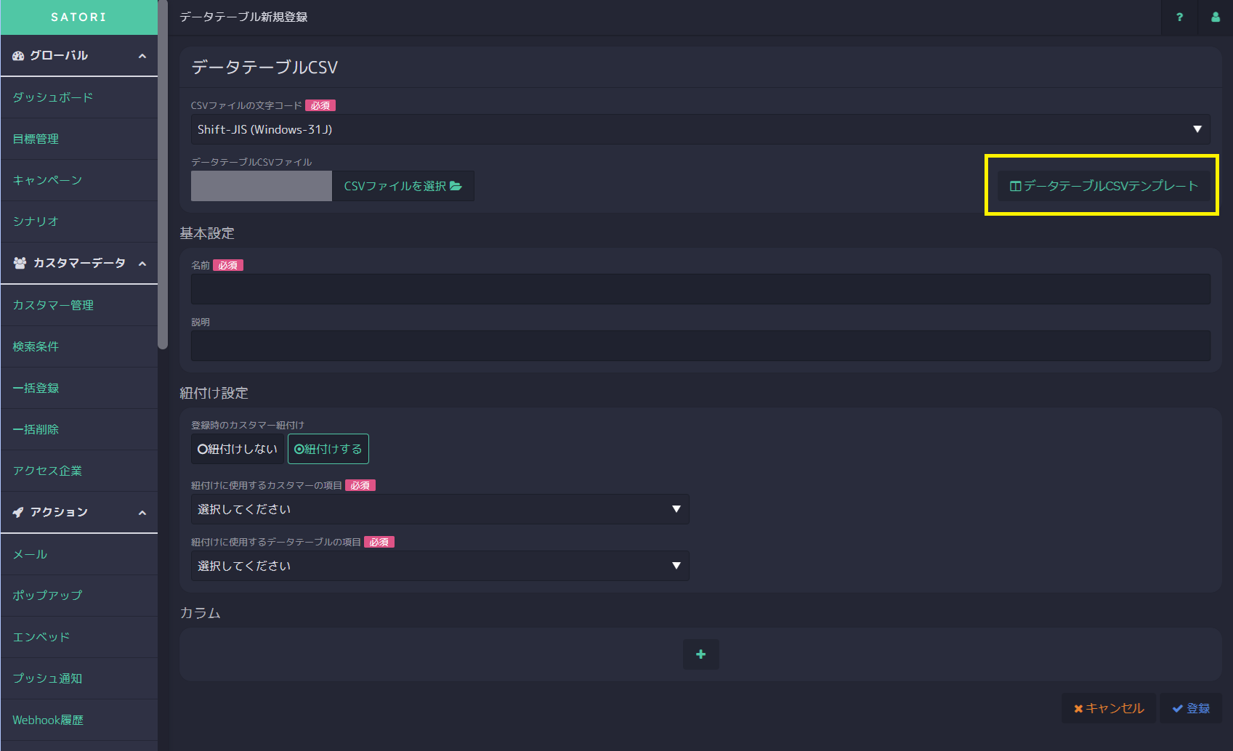
Task: Download データテーブルCSVテンプレート
Action: [1104, 186]
